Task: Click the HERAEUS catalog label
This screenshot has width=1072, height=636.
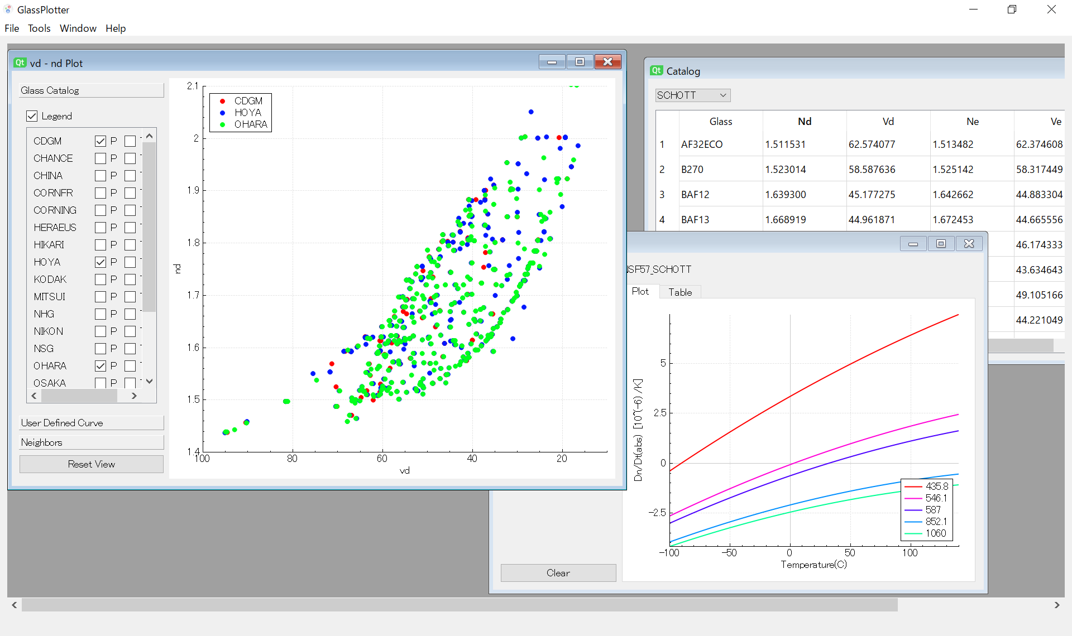Action: tap(55, 228)
